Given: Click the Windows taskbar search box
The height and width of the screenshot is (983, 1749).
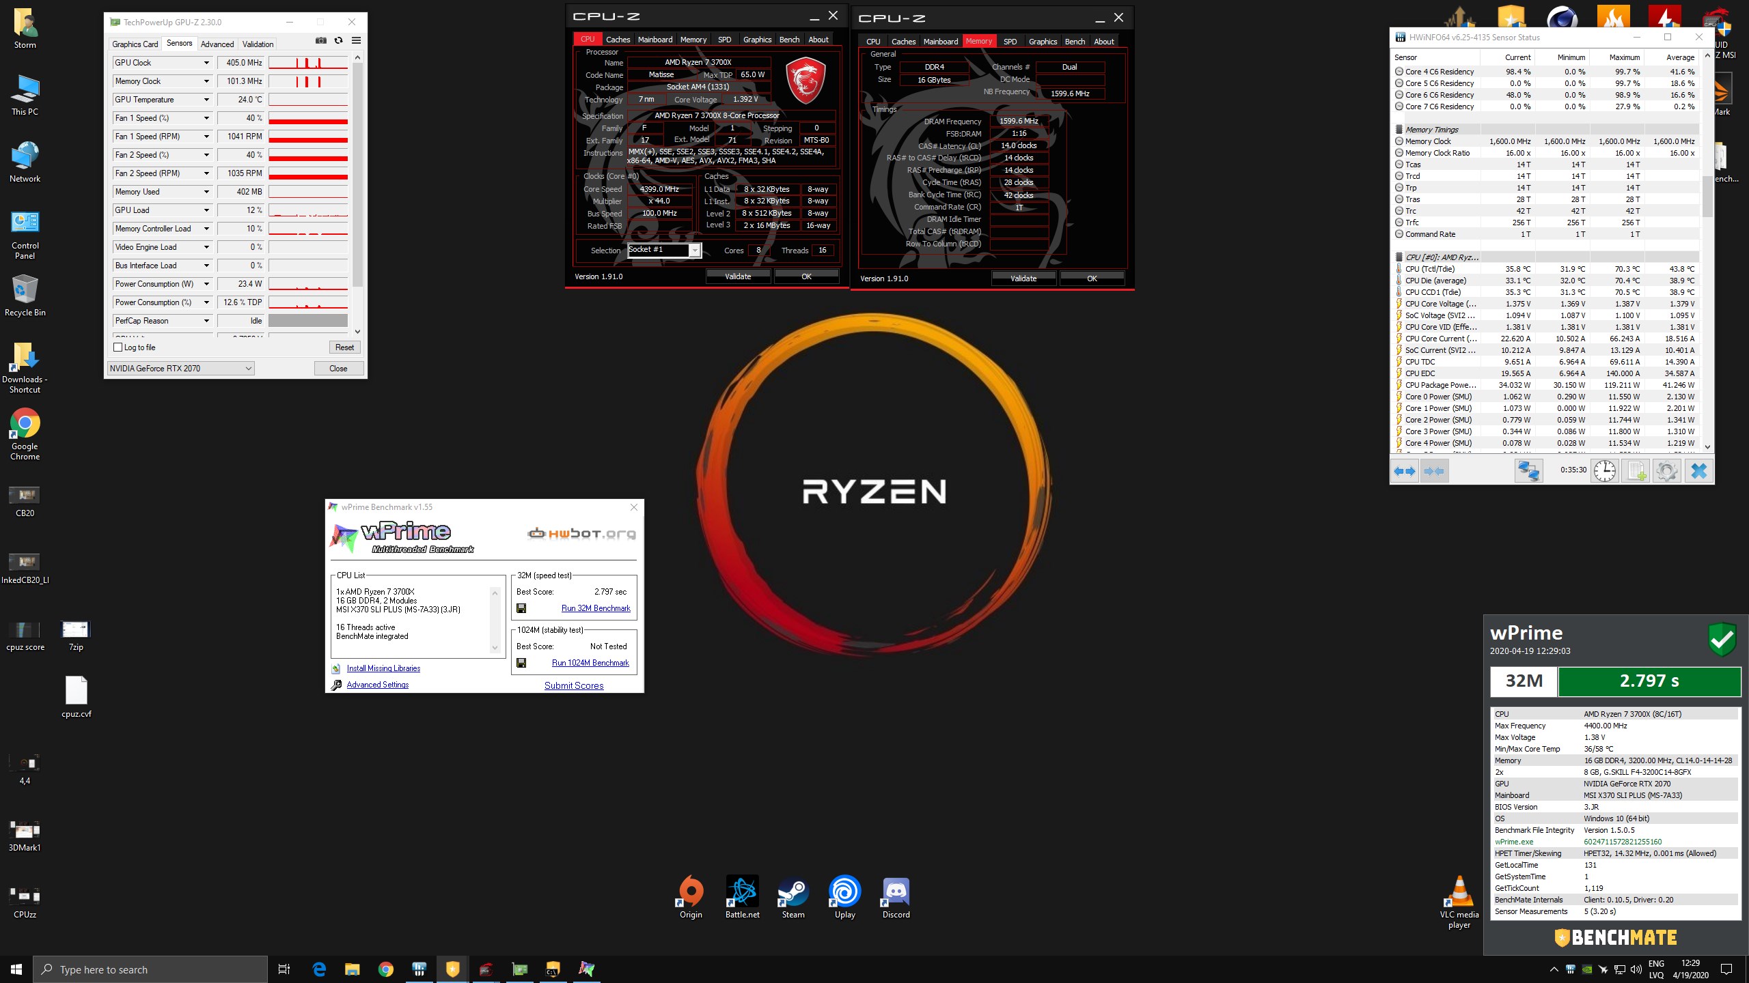Looking at the screenshot, I should 150,969.
